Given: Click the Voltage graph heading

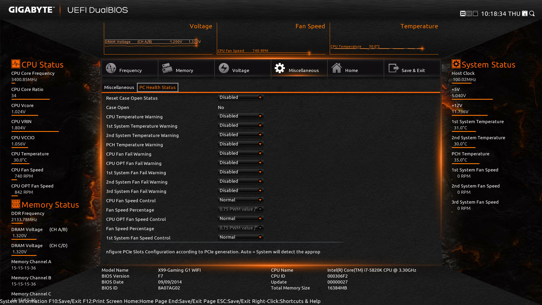Looking at the screenshot, I should [x=201, y=26].
